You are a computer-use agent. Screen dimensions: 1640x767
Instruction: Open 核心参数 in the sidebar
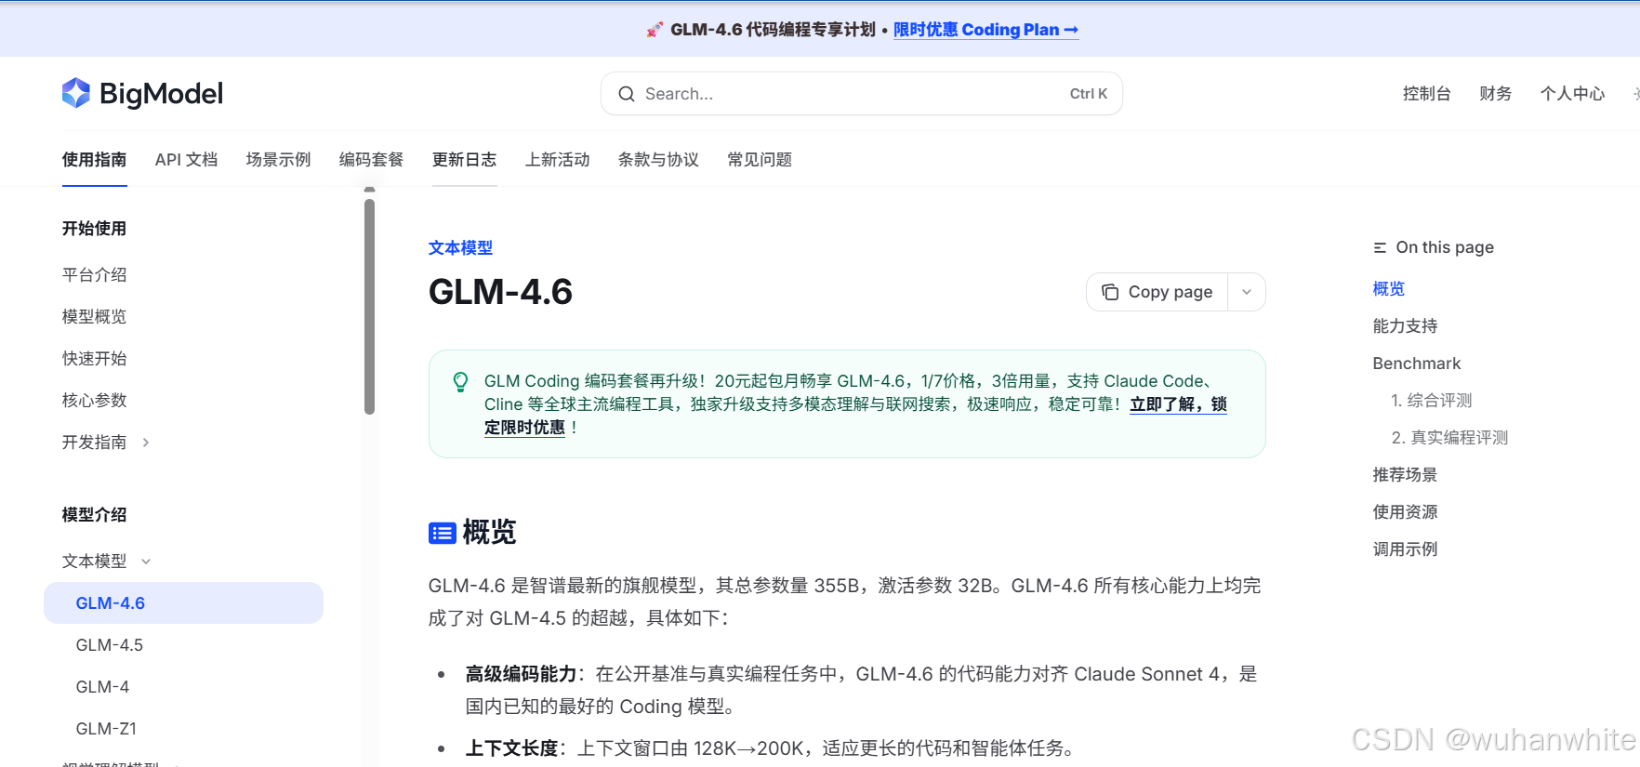[x=95, y=401]
